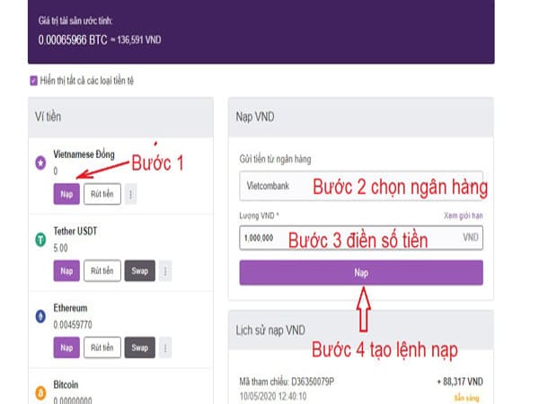Select the Ethereum balance '0.00459770'

(73, 325)
